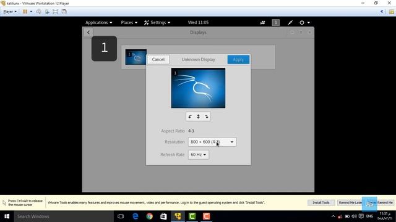
Task: Collapse the VMware toolbar with the arrow
Action: pos(382,12)
